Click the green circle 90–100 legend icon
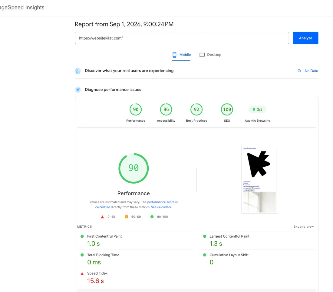Viewport: 333px width, 292px height. (152, 217)
